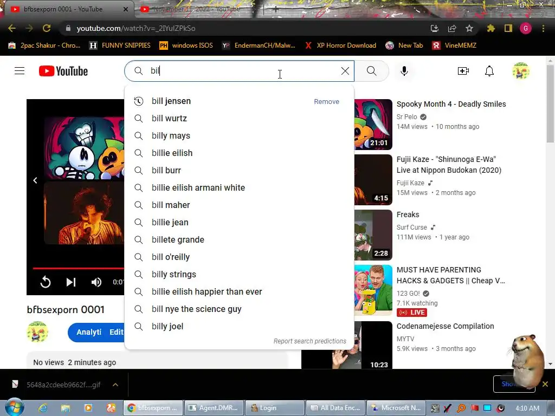Open the Chrome side panel

[508, 28]
